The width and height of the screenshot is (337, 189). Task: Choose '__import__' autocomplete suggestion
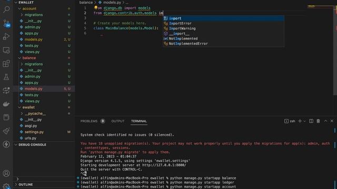click(x=223, y=34)
